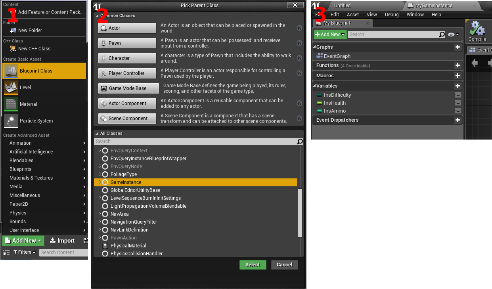The height and width of the screenshot is (289, 492).
Task: Pick the Pawn parent class
Action: (127, 43)
